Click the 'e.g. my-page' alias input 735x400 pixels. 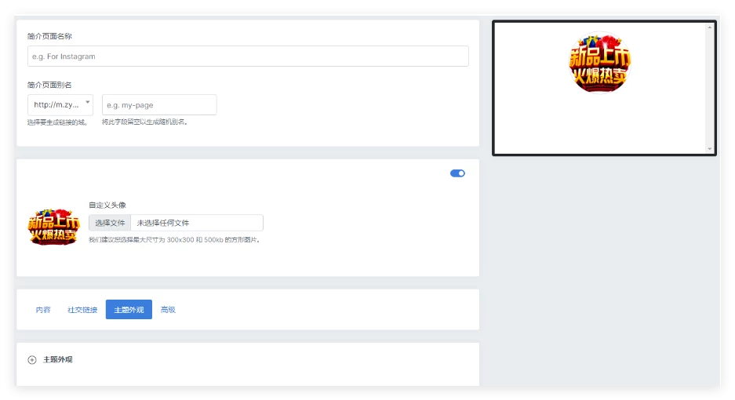[x=159, y=105]
